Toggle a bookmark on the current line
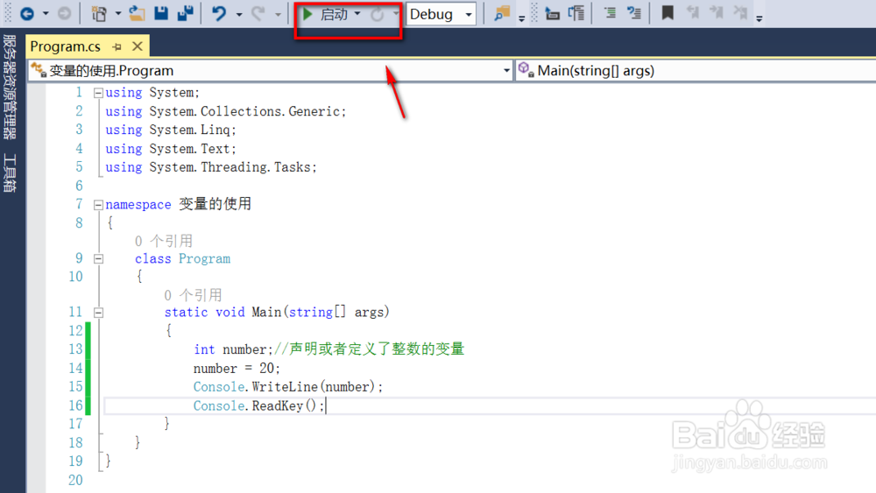 667,13
